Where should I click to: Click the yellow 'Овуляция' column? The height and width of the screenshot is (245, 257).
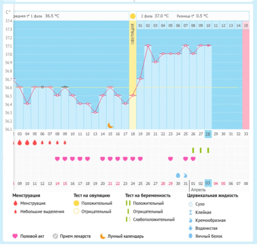pos(133,77)
